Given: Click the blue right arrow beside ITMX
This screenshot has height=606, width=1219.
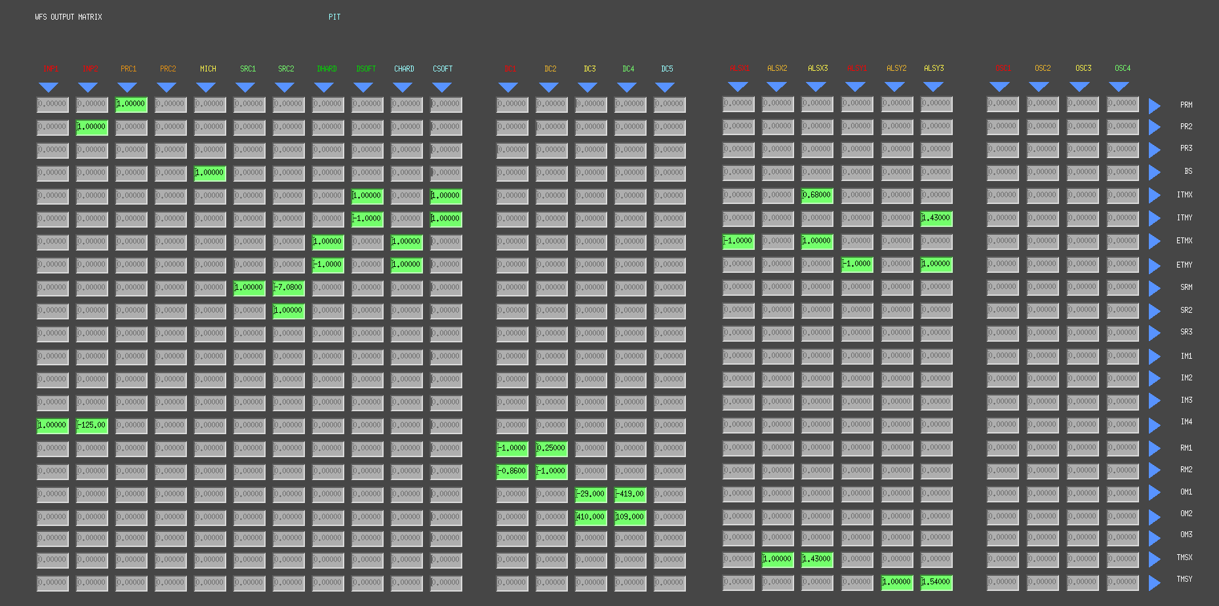Looking at the screenshot, I should tap(1155, 195).
